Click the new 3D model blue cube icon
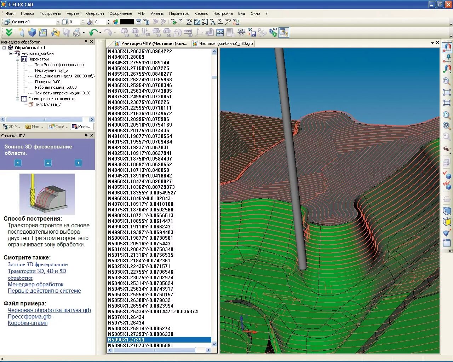 click(x=32, y=33)
